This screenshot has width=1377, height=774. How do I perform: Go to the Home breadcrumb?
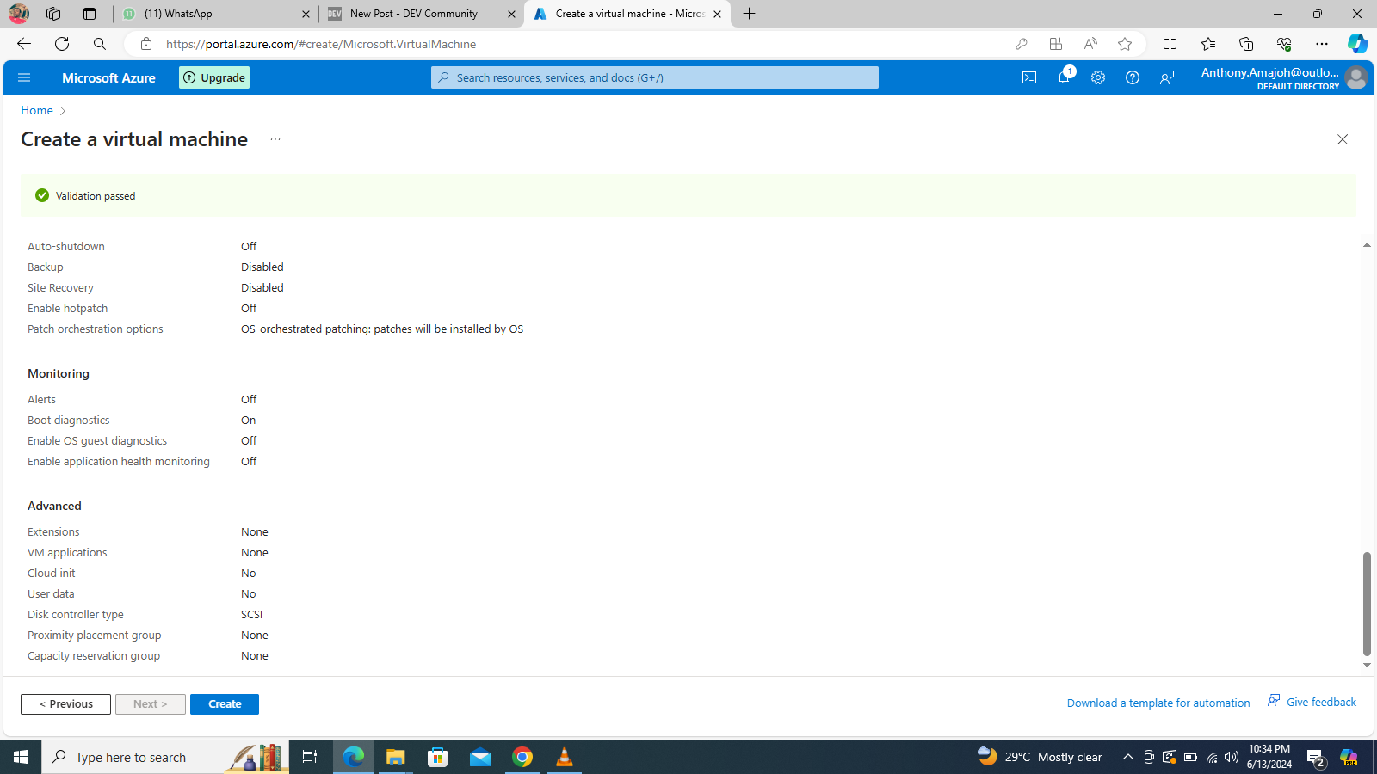pos(37,110)
